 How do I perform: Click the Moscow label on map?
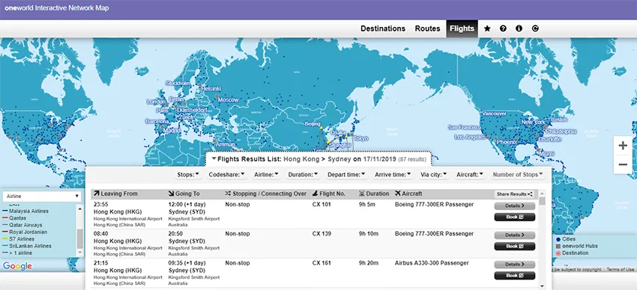[x=229, y=99]
